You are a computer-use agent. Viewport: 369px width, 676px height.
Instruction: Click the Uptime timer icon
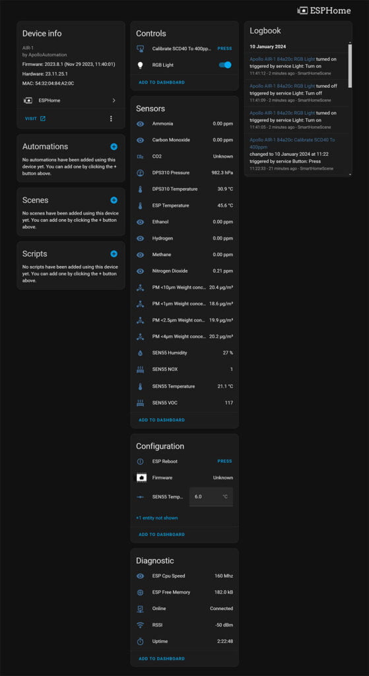tap(140, 641)
